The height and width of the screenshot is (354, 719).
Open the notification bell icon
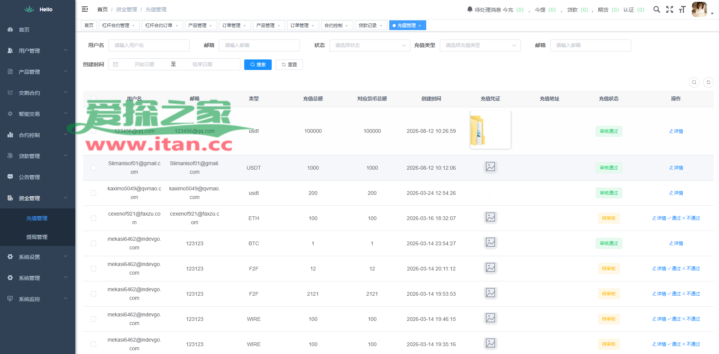pos(470,9)
